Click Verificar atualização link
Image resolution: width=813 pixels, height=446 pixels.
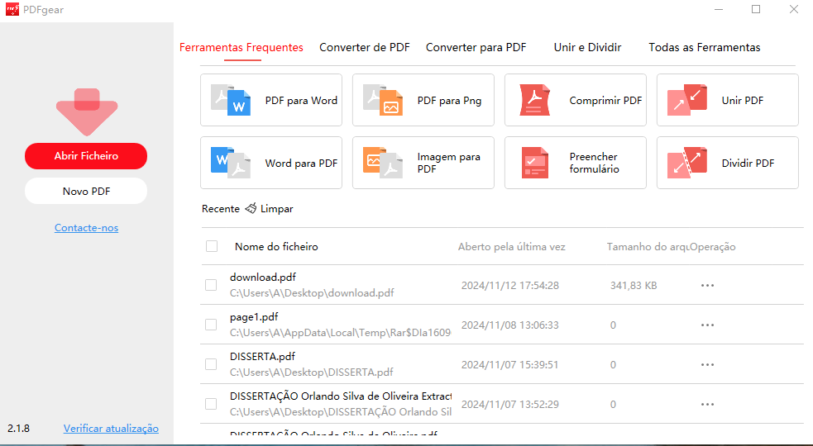point(111,429)
